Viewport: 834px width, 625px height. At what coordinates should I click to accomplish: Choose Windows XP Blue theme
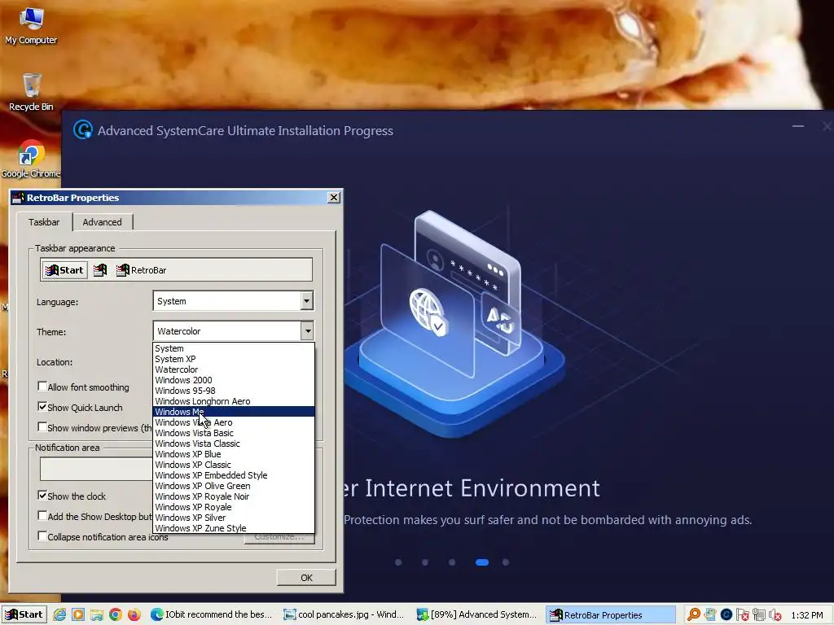pos(234,454)
